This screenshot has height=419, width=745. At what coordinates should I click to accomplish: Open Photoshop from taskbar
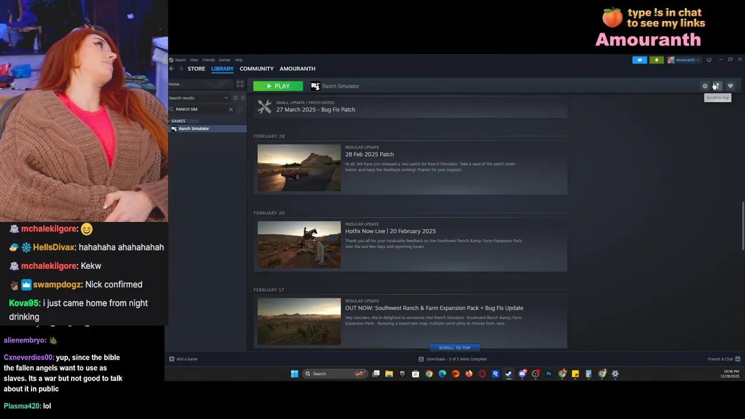548,374
